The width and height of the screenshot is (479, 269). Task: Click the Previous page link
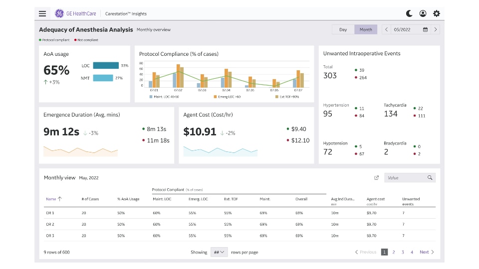click(366, 252)
